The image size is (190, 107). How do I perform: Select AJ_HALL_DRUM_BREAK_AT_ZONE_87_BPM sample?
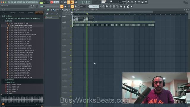coord(20,26)
